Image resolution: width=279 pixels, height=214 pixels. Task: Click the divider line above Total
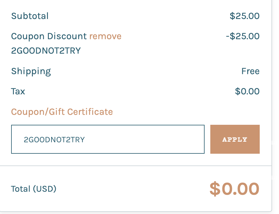(136, 166)
